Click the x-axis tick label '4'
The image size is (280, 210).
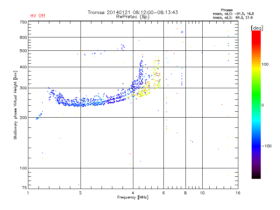133,193
